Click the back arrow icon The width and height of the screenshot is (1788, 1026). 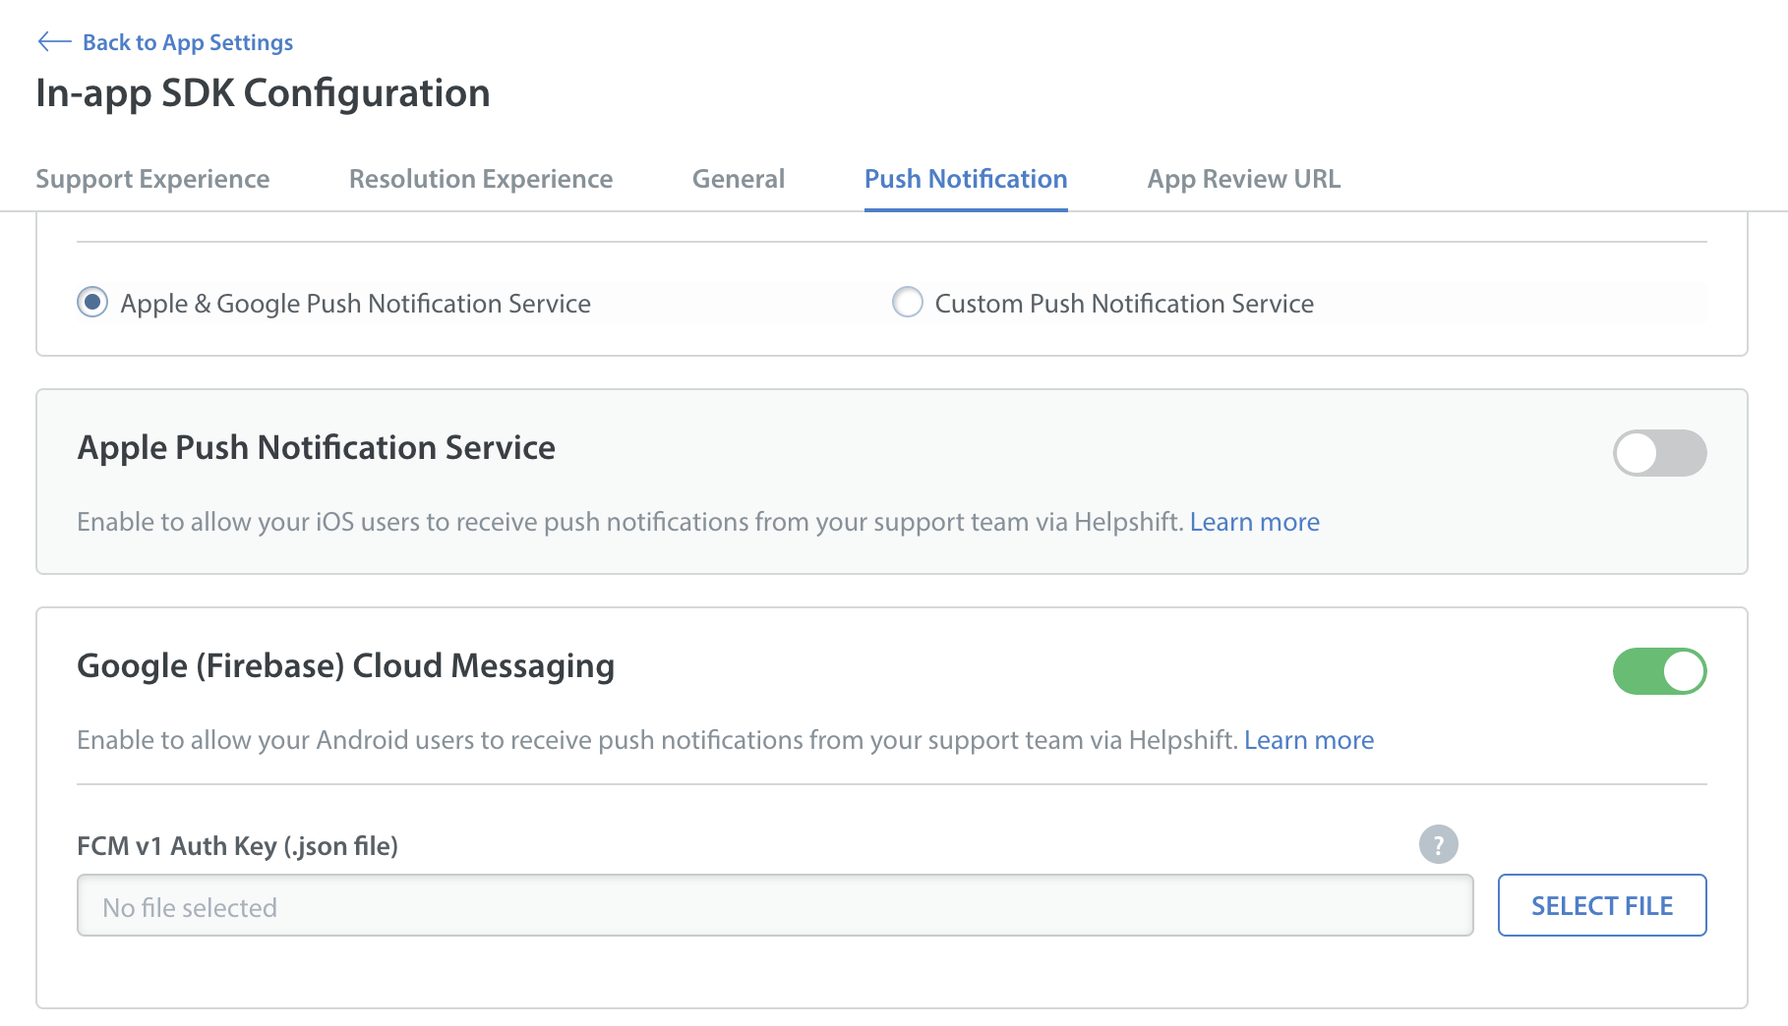pyautogui.click(x=54, y=41)
